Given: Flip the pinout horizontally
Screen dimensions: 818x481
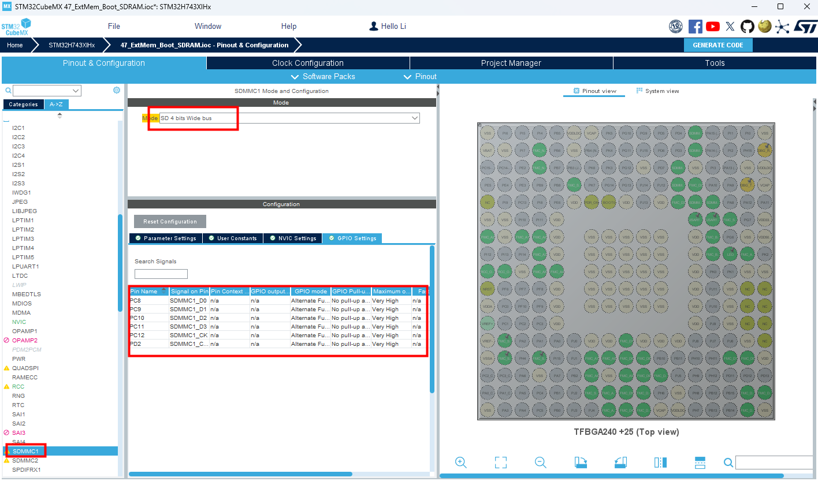Looking at the screenshot, I should [x=660, y=462].
